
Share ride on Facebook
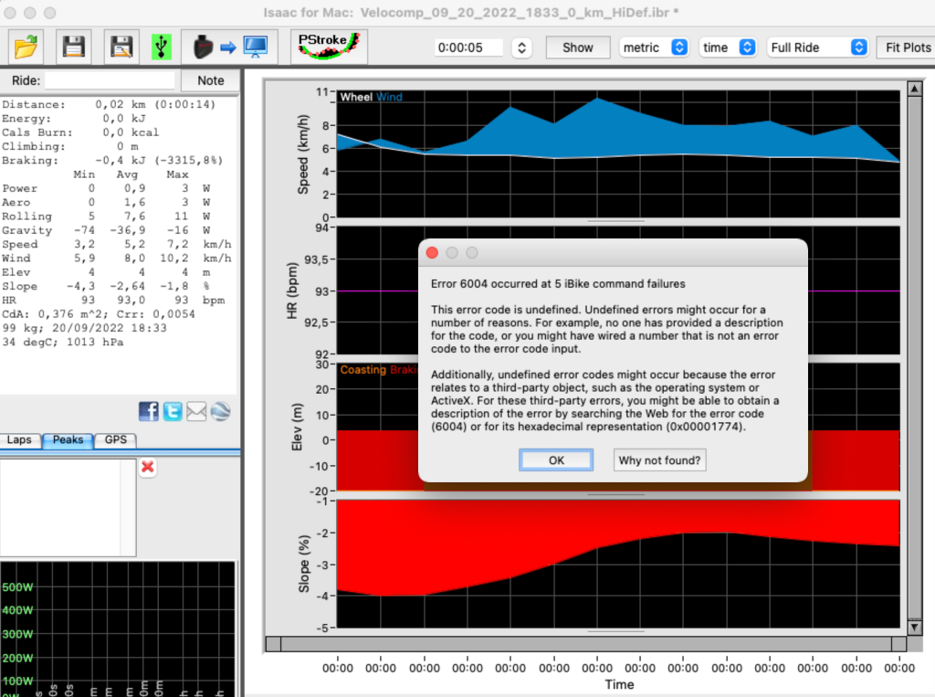click(149, 411)
